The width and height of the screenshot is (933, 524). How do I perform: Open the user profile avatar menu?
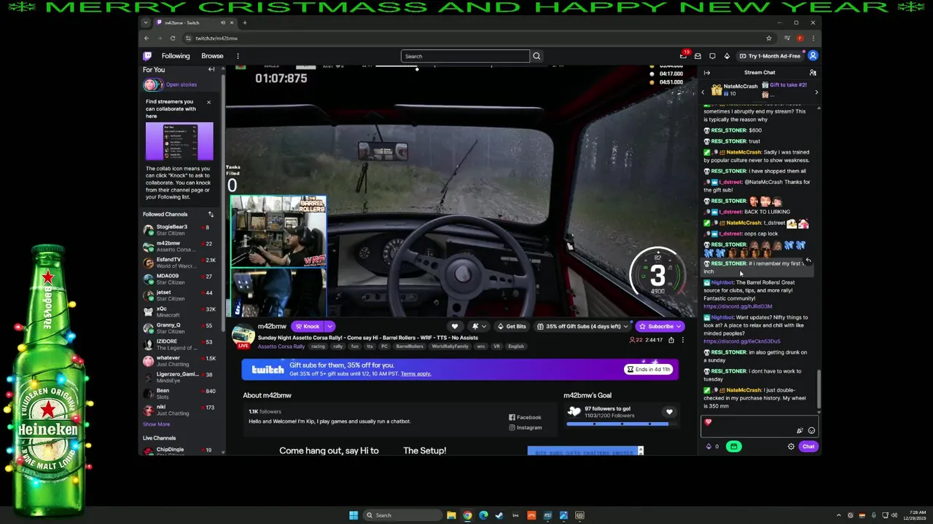[x=813, y=56]
